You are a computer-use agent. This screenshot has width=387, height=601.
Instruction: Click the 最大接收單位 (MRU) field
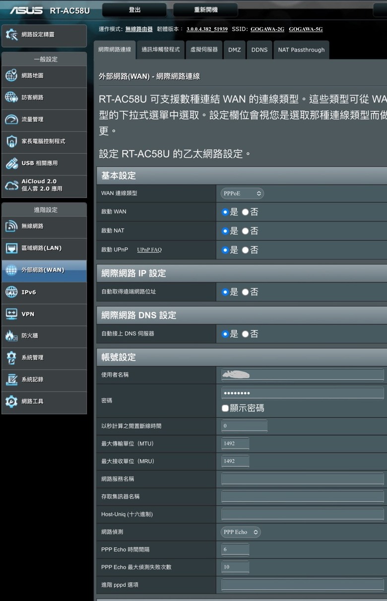235,462
